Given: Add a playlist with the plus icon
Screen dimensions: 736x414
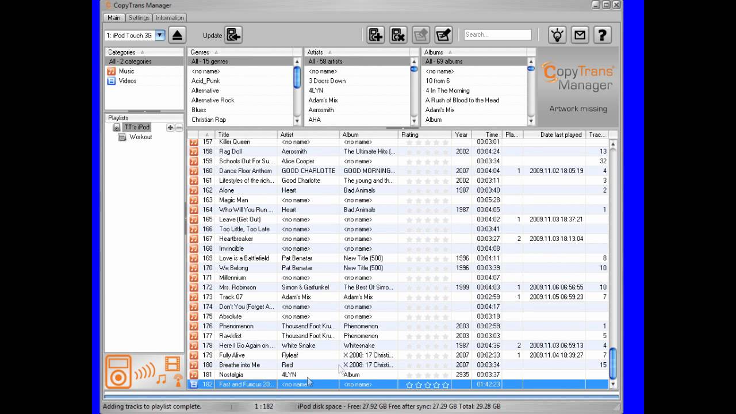Looking at the screenshot, I should point(170,128).
